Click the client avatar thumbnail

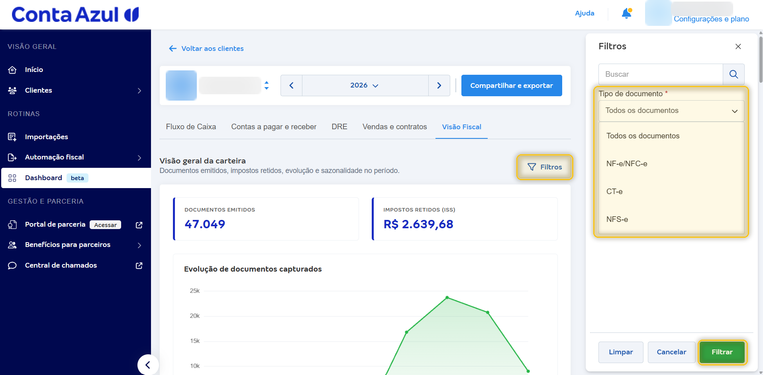click(x=181, y=85)
